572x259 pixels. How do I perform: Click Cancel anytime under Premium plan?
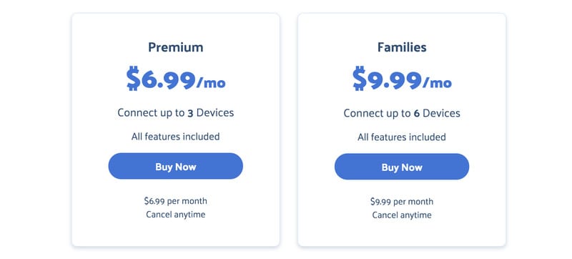[175, 214]
